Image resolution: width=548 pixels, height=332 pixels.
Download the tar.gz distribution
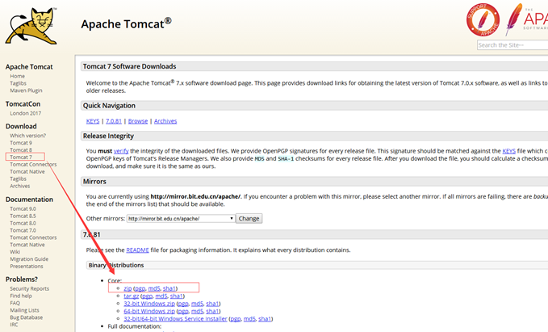[131, 296]
